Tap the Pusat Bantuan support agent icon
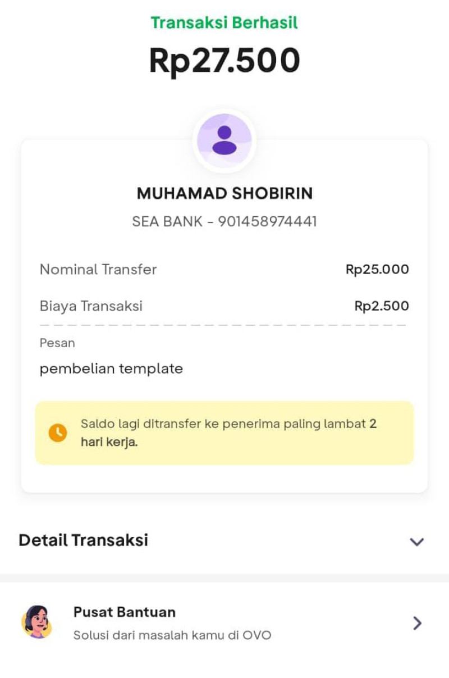This screenshot has height=678, width=449. pos(36,622)
